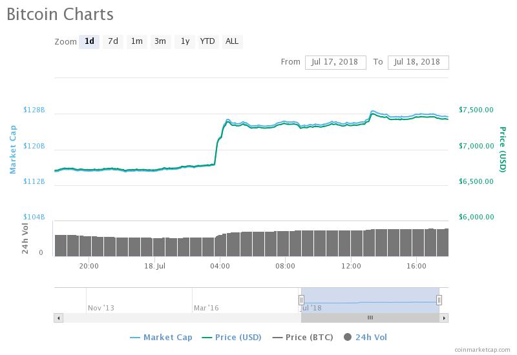The image size is (517, 355).
Task: Select the 1m zoom range
Action: pyautogui.click(x=137, y=41)
